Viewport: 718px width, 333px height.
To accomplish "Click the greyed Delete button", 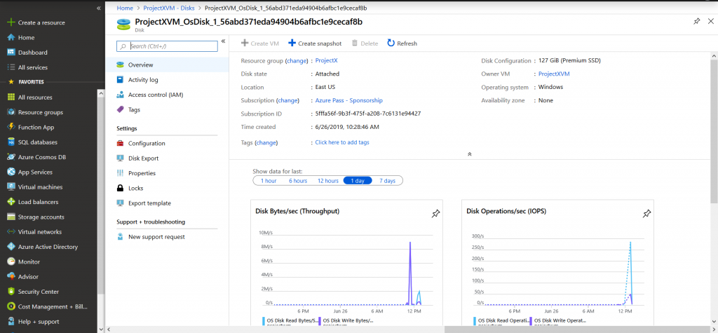I will 365,43.
